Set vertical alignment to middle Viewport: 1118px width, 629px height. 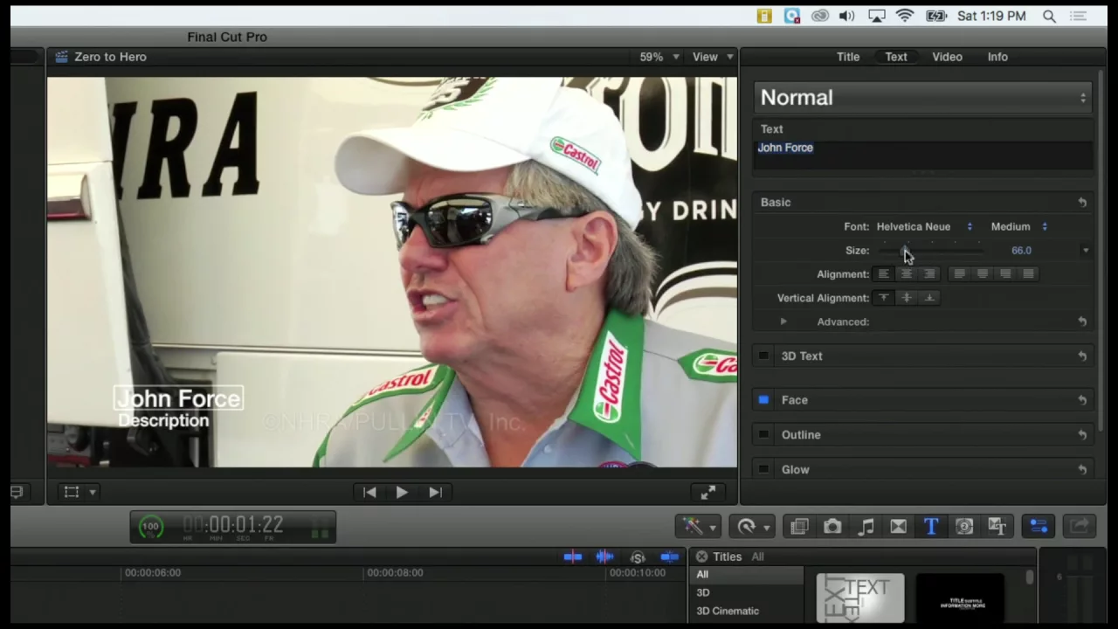pos(907,298)
